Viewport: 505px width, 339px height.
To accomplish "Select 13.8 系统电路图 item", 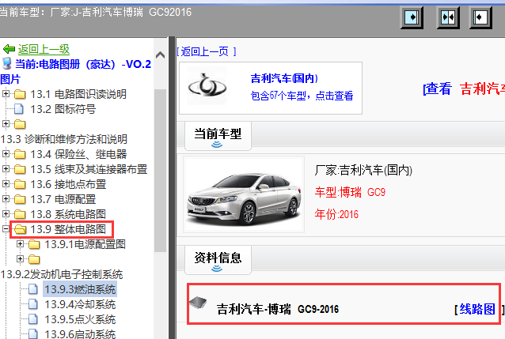I will (68, 214).
